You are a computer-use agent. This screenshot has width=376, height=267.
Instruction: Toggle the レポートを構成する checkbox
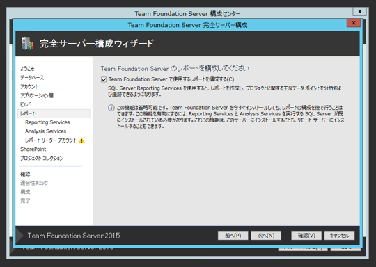click(x=104, y=79)
